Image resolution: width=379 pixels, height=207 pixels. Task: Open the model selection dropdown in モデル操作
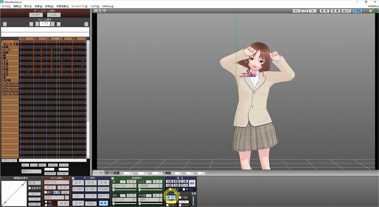(x=57, y=182)
